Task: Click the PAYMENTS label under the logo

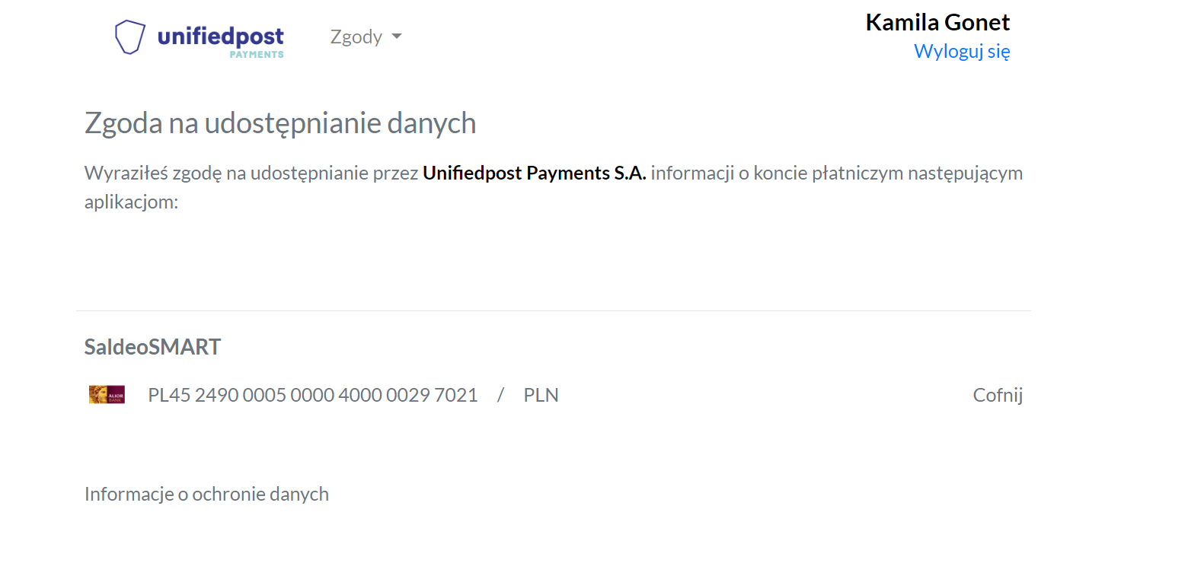Action: (257, 55)
